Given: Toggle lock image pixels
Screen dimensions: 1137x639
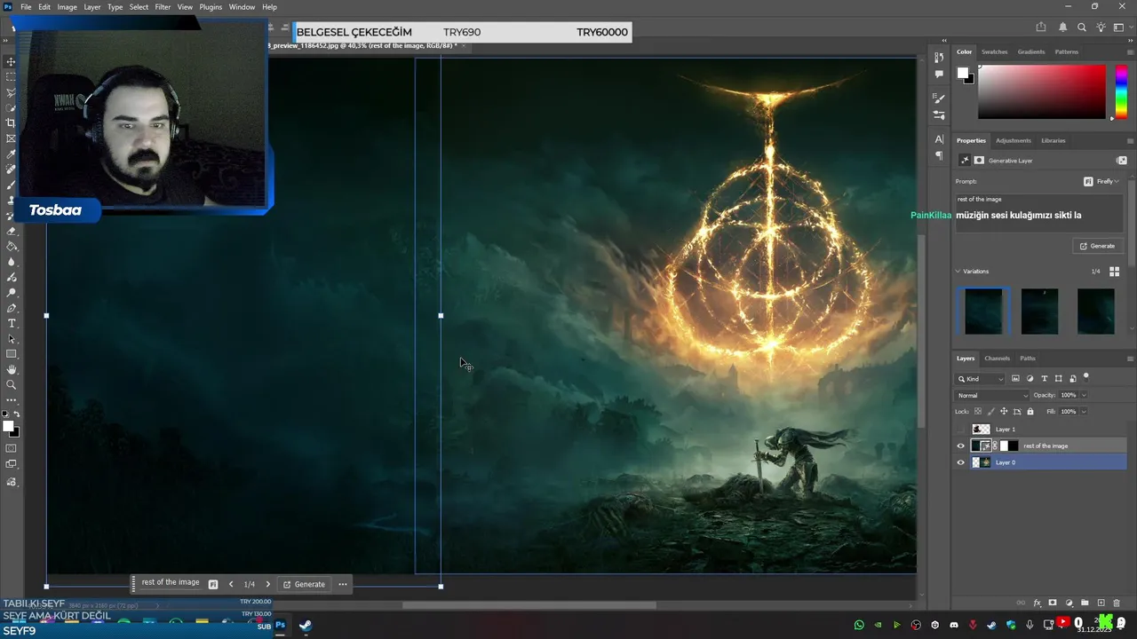Looking at the screenshot, I should pyautogui.click(x=990, y=412).
